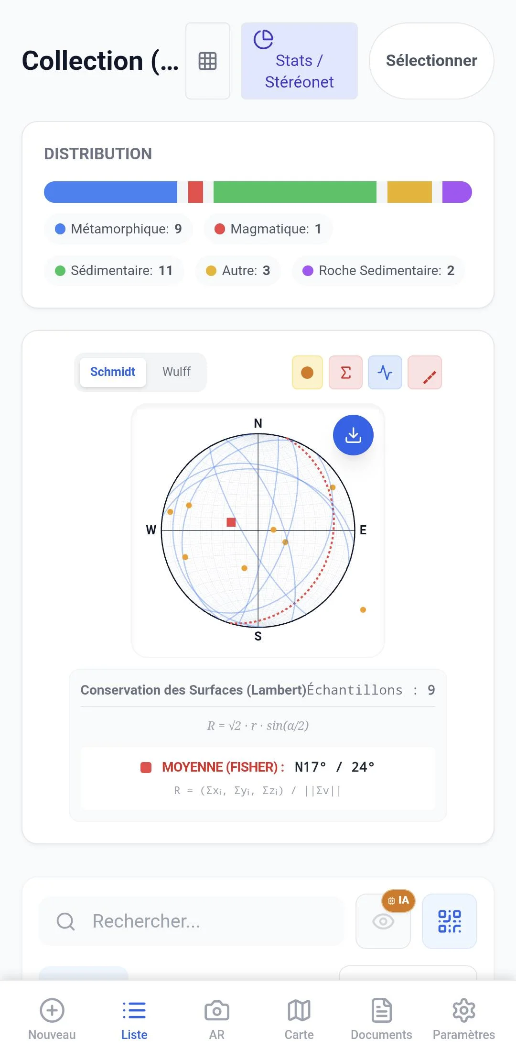This screenshot has height=1061, width=516.
Task: Click the Rechercher search field
Action: pos(191,921)
